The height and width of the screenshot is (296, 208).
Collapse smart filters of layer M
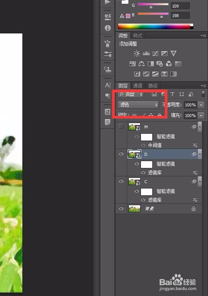pos(200,127)
